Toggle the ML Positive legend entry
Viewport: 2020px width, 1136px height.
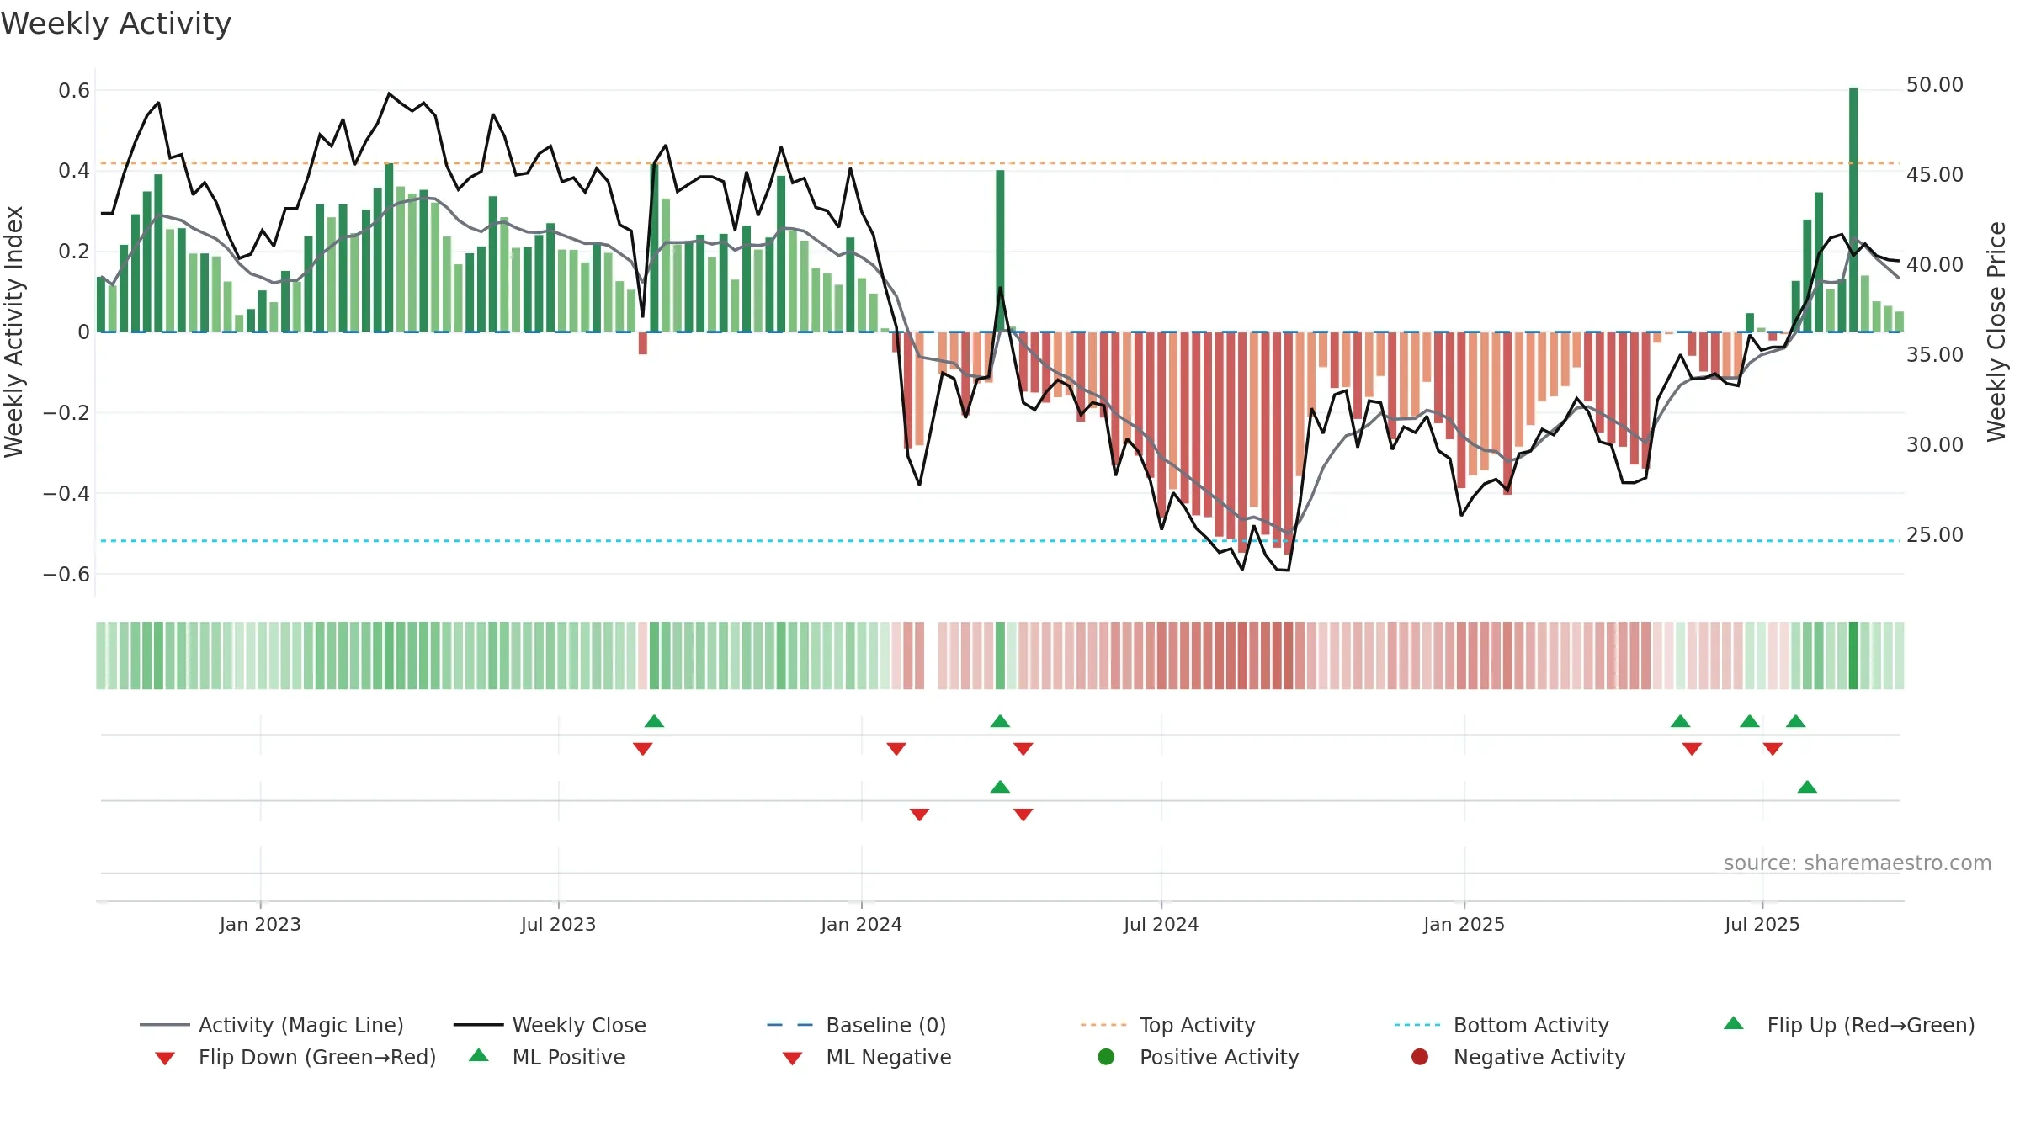tap(547, 1057)
